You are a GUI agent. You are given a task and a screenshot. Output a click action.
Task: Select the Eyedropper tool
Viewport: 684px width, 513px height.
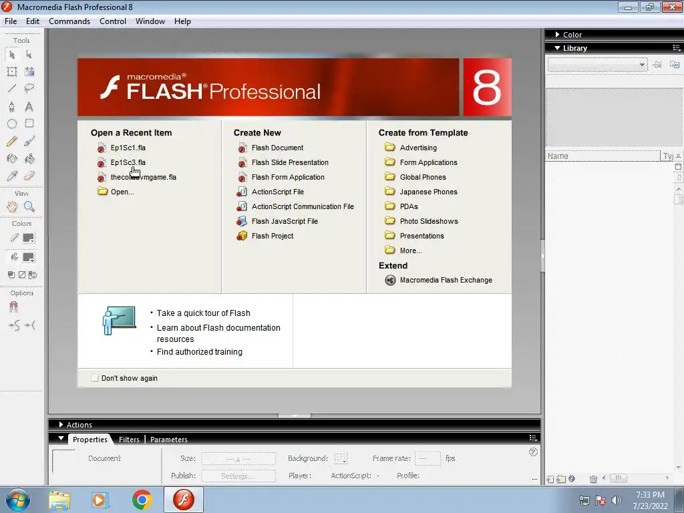click(12, 176)
